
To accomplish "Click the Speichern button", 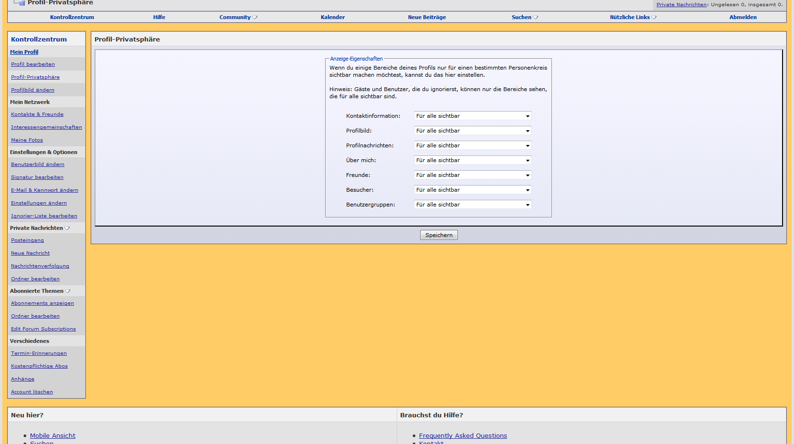I will [x=438, y=235].
